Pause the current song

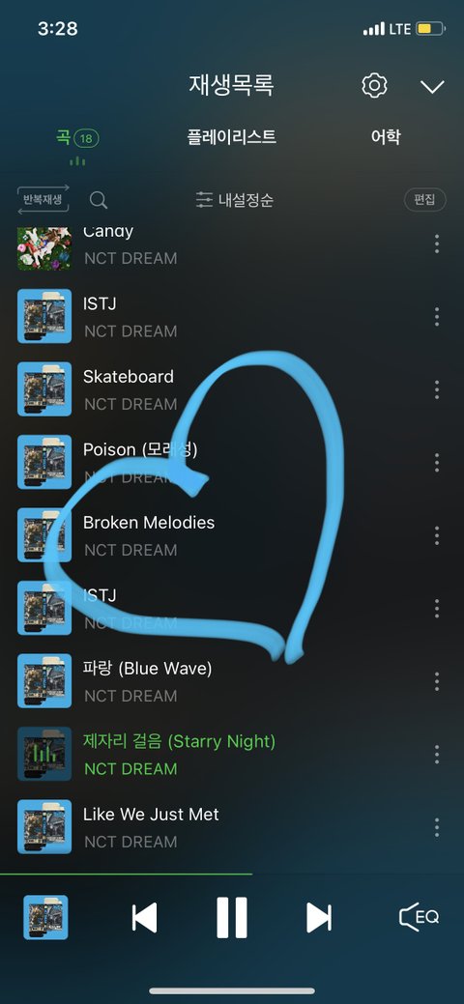click(x=231, y=918)
